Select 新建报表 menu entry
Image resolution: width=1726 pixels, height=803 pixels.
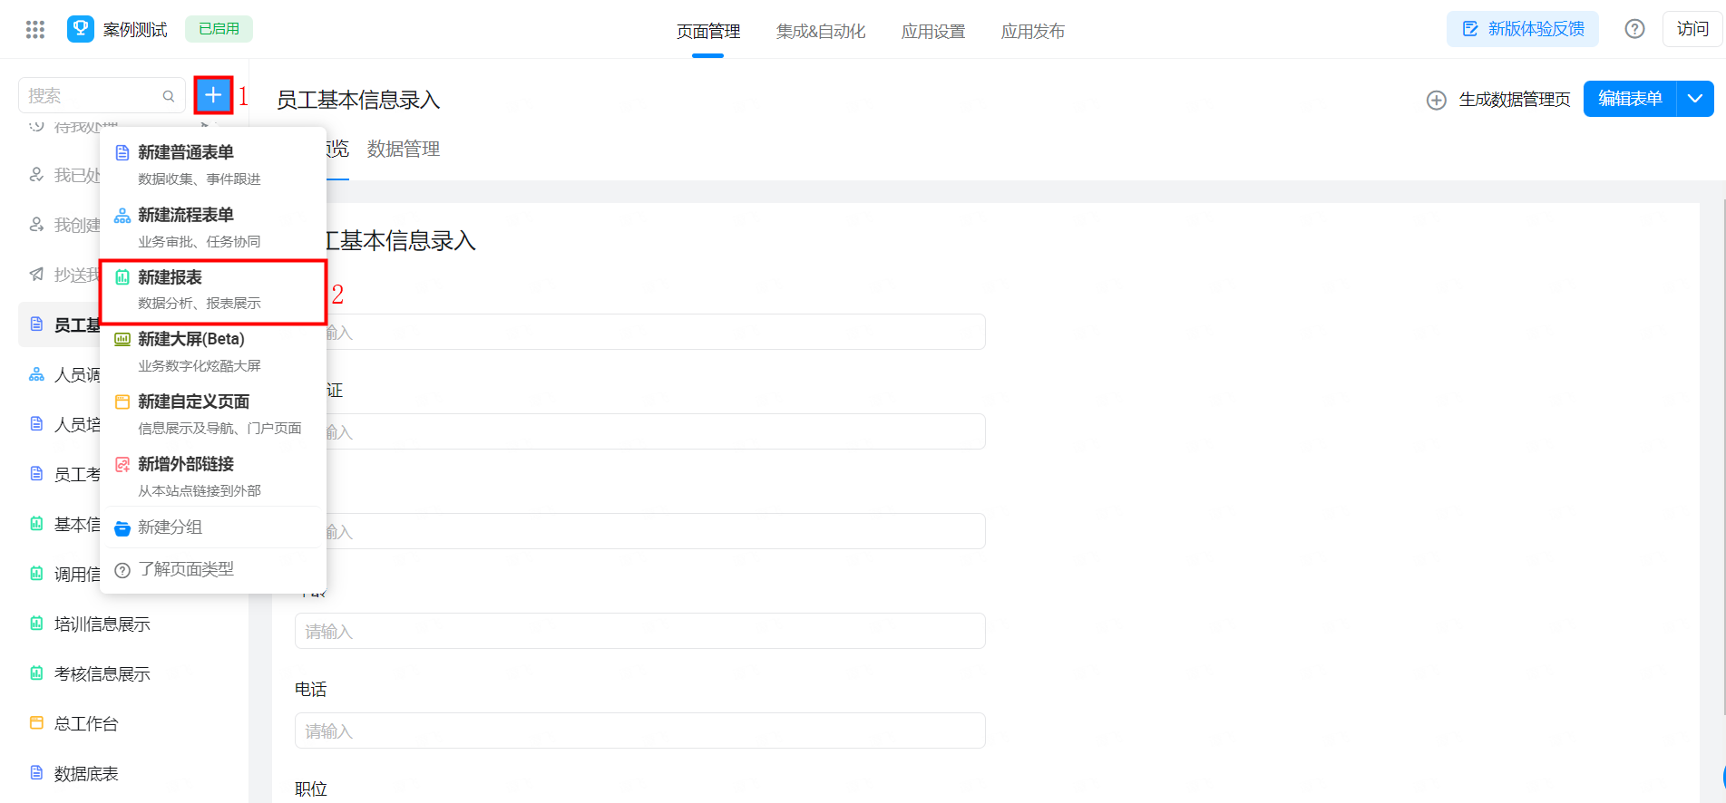tap(171, 278)
